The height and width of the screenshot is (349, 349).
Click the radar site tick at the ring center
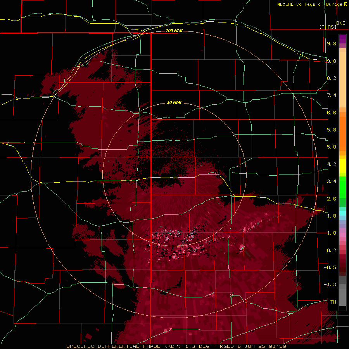[174, 175]
